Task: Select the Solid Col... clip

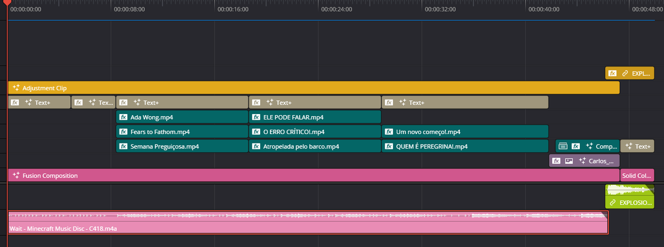Action: point(637,176)
